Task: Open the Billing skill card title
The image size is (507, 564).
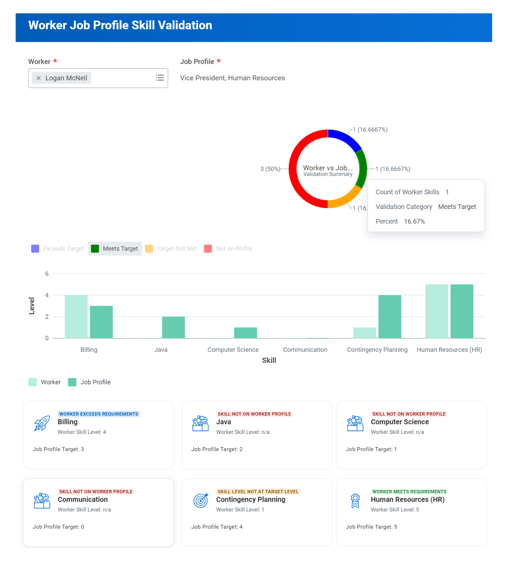Action: (68, 422)
